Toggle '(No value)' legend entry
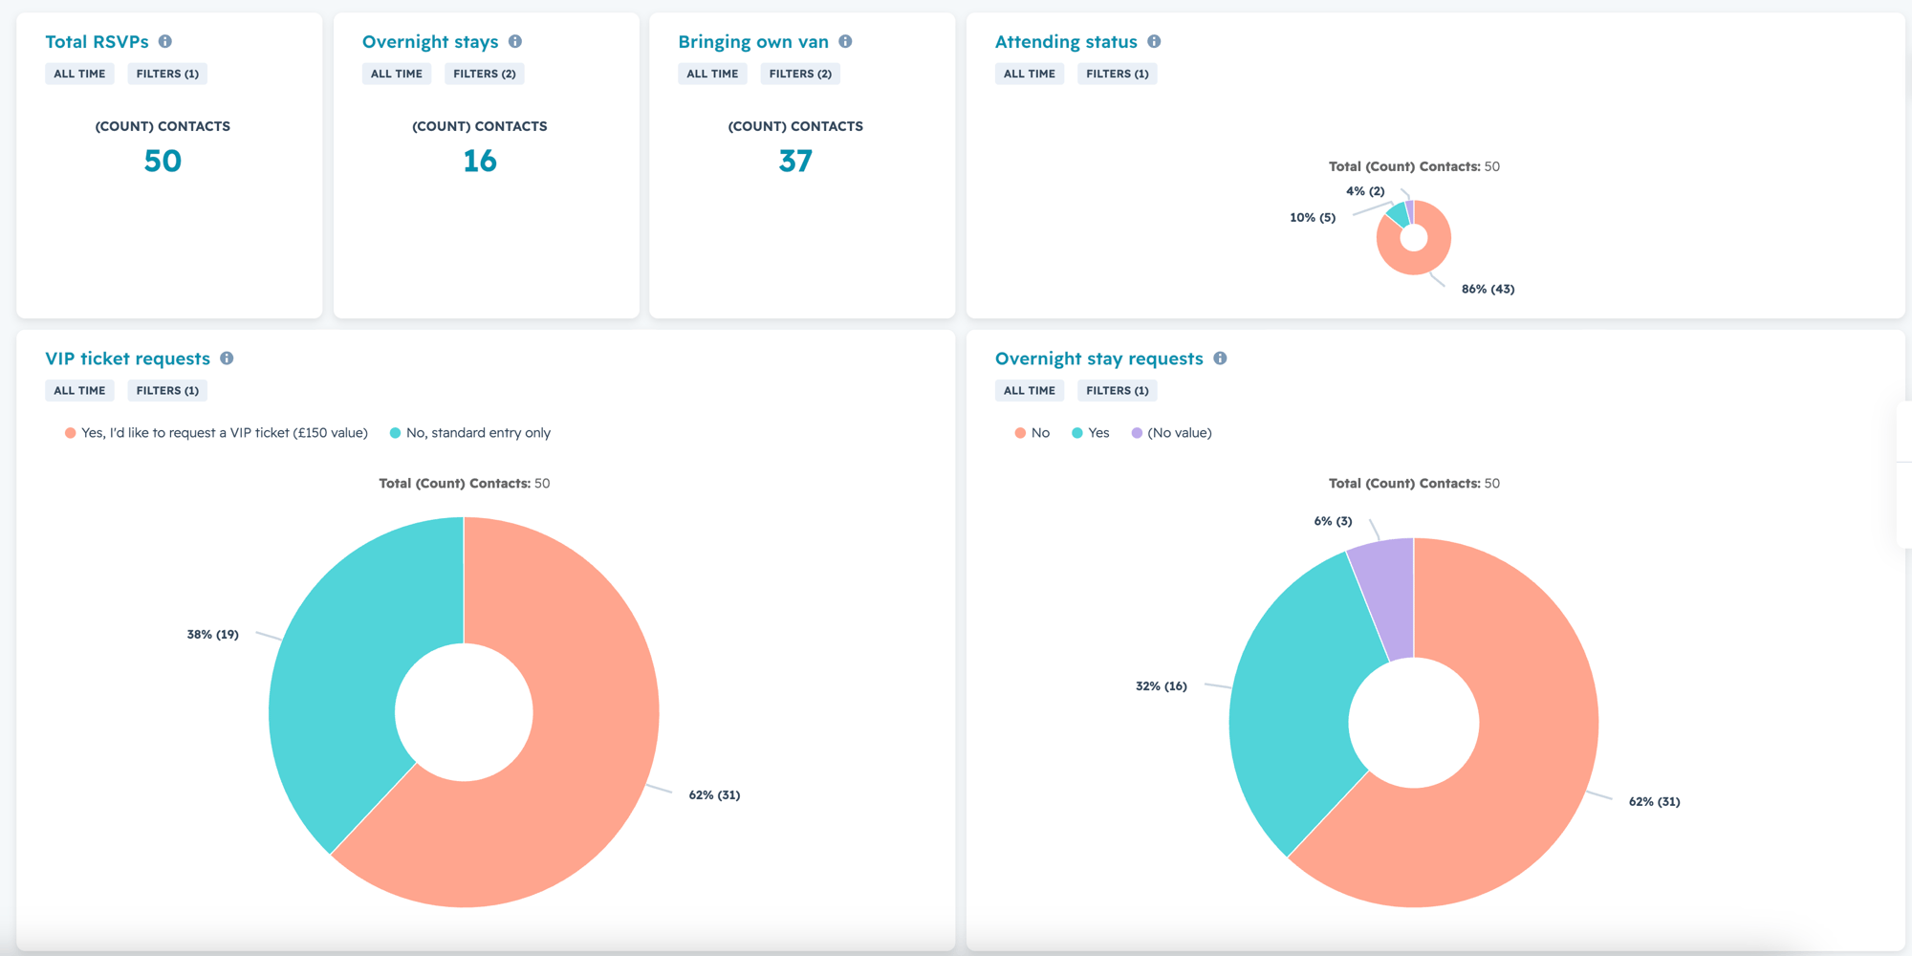Viewport: 1912px width, 956px height. click(1172, 433)
